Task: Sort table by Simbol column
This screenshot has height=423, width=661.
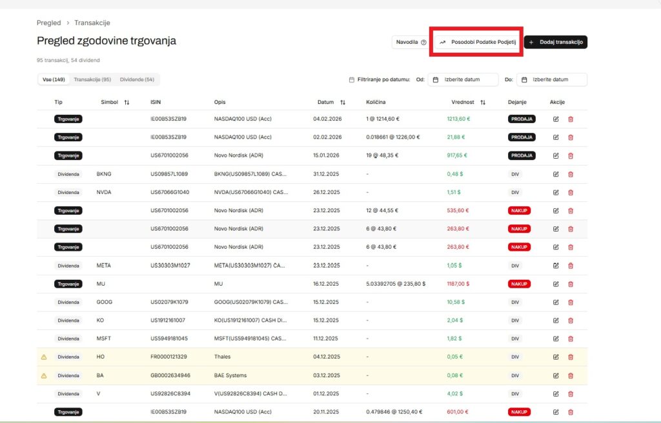Action: click(x=127, y=103)
